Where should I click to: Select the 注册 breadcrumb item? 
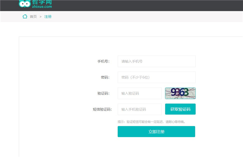point(48,17)
